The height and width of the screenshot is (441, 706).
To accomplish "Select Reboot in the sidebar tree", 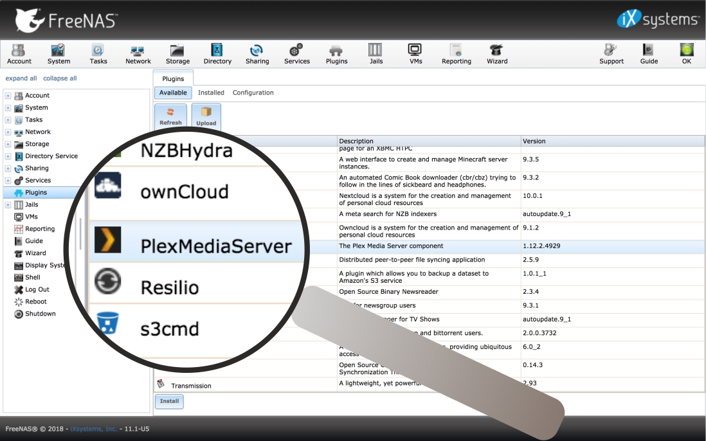I will click(36, 301).
